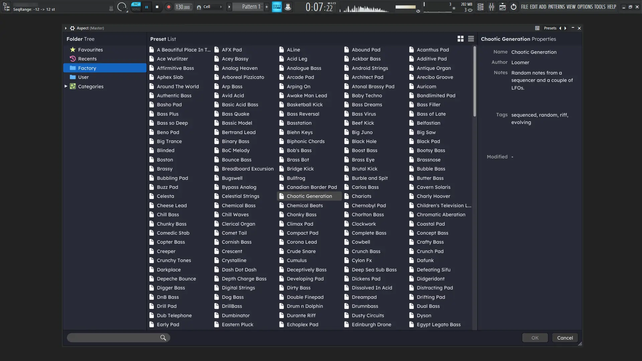The image size is (642, 361).
Task: Click the undo history circular arrow icon
Action: (514, 7)
